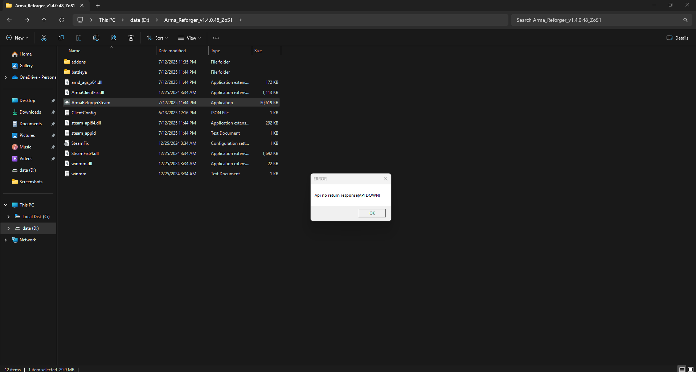This screenshot has width=696, height=372.
Task: Collapse the This PC tree node
Action: 5,205
